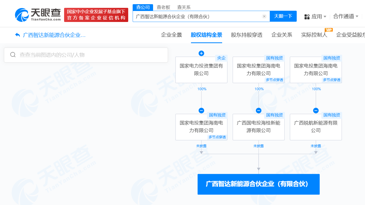Viewport: 365px width, 205px height.
Task: Click the 天眼一下 search button
Action: click(x=283, y=16)
